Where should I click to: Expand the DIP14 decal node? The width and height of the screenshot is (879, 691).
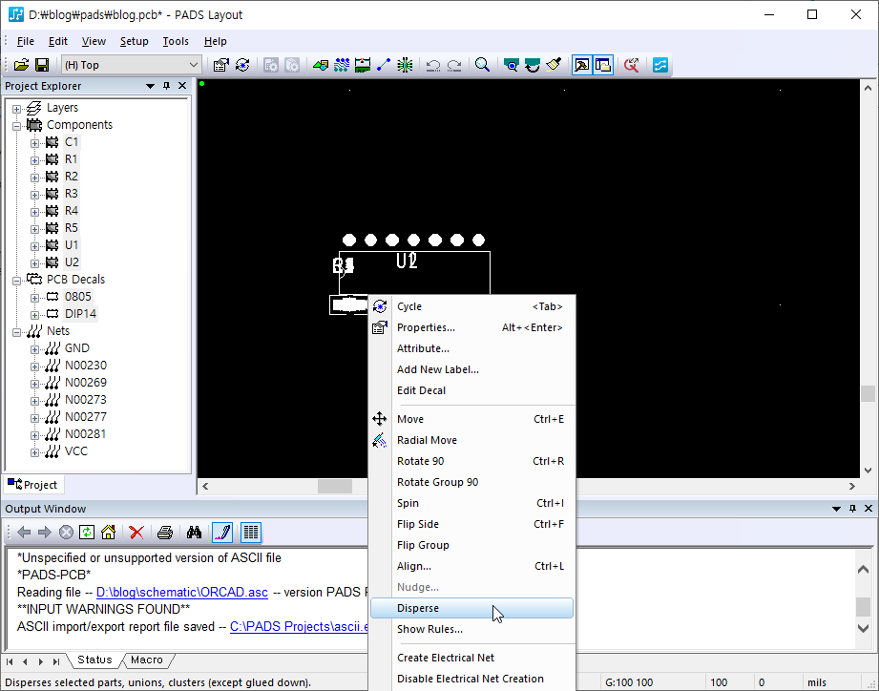point(34,315)
